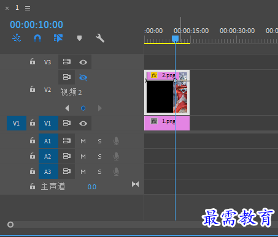Click fx badge on 1.png clip
This screenshot has width=278, height=237.
[154, 121]
